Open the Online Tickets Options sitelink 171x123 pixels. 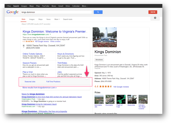[x=32, y=54]
